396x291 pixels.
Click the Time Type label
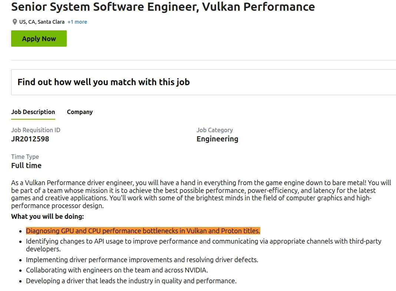coord(25,157)
